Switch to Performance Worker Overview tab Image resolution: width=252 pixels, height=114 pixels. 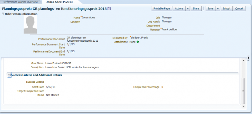tap(20, 2)
